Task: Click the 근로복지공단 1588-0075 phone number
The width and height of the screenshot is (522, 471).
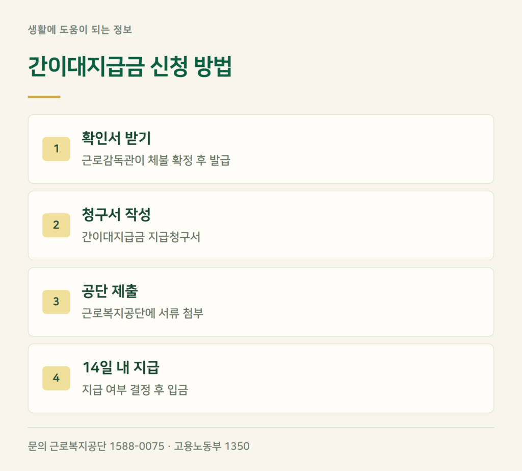Action: point(107,446)
